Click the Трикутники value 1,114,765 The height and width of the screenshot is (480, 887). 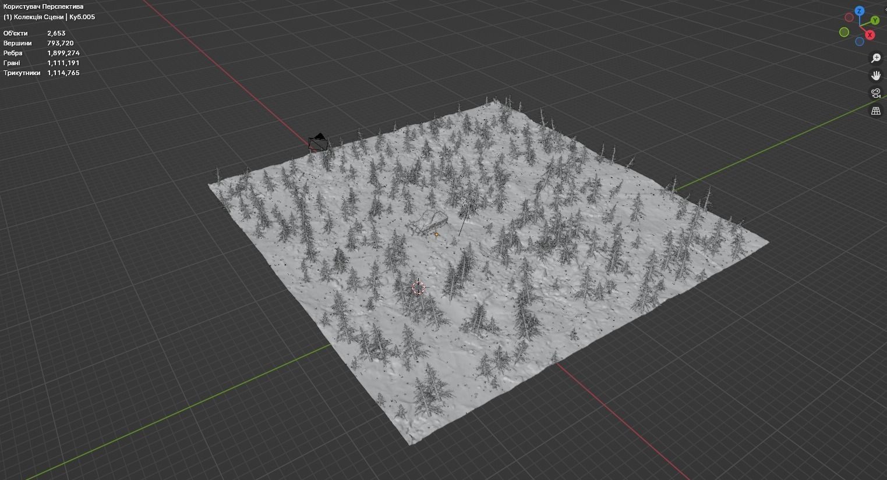click(x=63, y=73)
